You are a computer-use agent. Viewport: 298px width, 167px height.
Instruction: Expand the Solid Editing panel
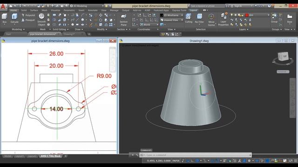(x=61, y=29)
